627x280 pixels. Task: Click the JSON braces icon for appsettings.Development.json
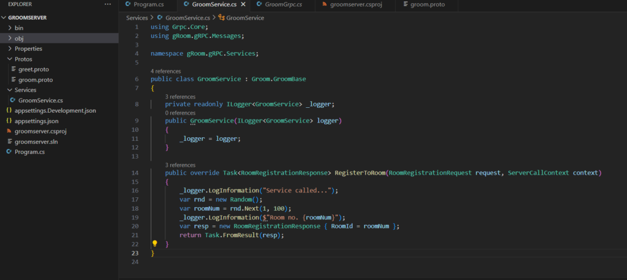coord(9,110)
